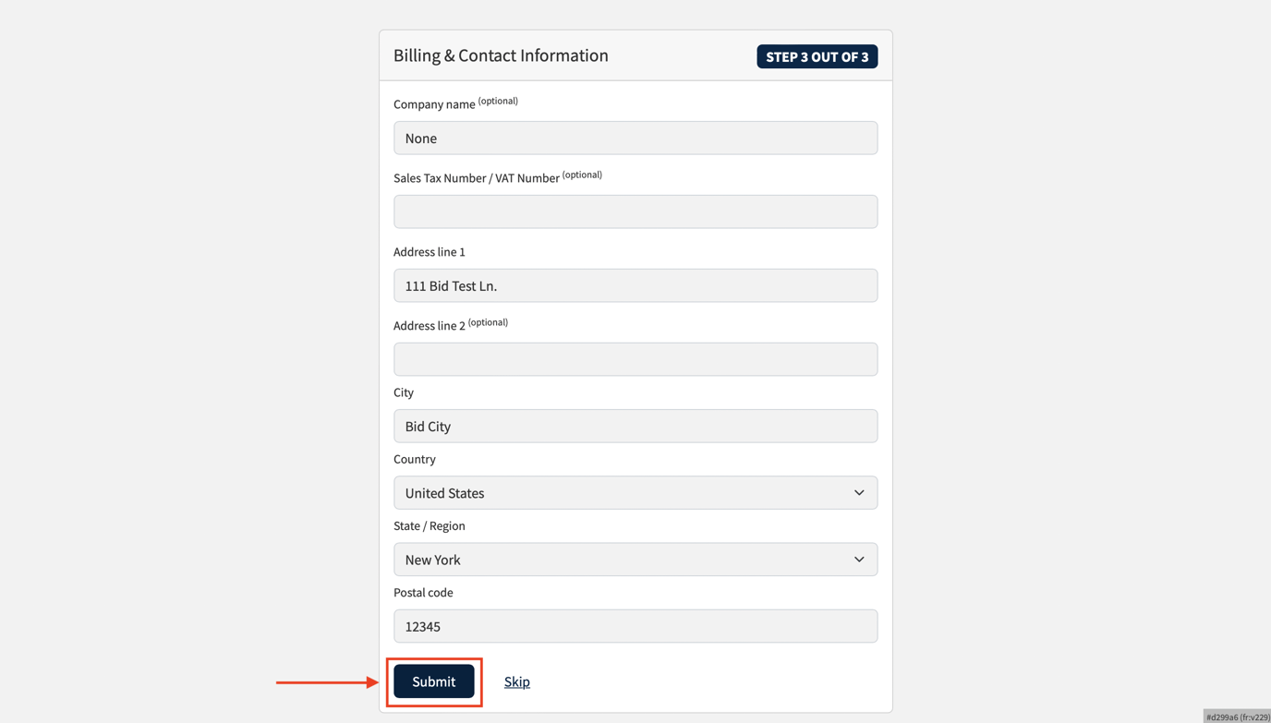
Task: Click the chevron on the United States selector
Action: [858, 492]
